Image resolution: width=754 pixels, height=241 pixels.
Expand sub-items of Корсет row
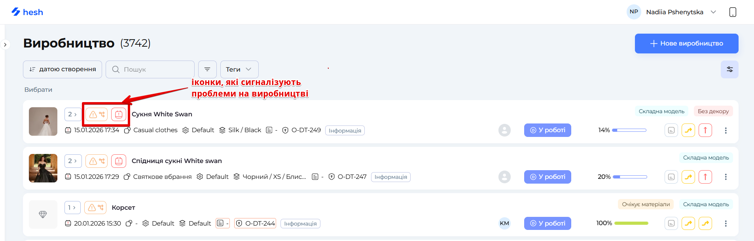click(x=72, y=207)
